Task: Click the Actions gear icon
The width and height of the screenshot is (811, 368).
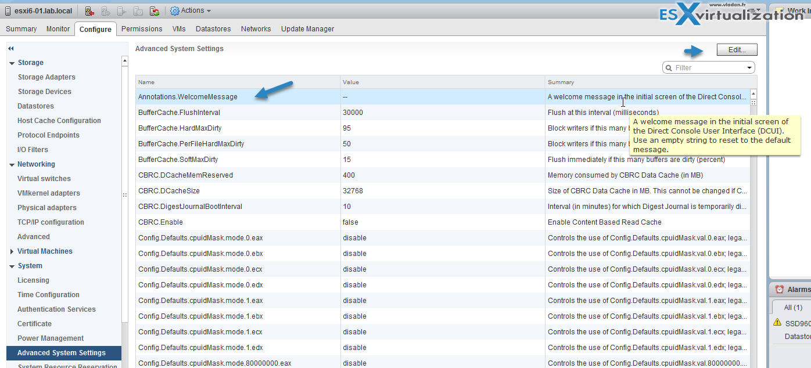Action: [x=175, y=11]
